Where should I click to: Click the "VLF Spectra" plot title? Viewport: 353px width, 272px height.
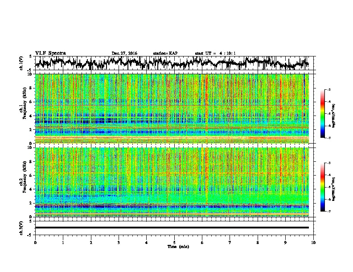pyautogui.click(x=50, y=53)
